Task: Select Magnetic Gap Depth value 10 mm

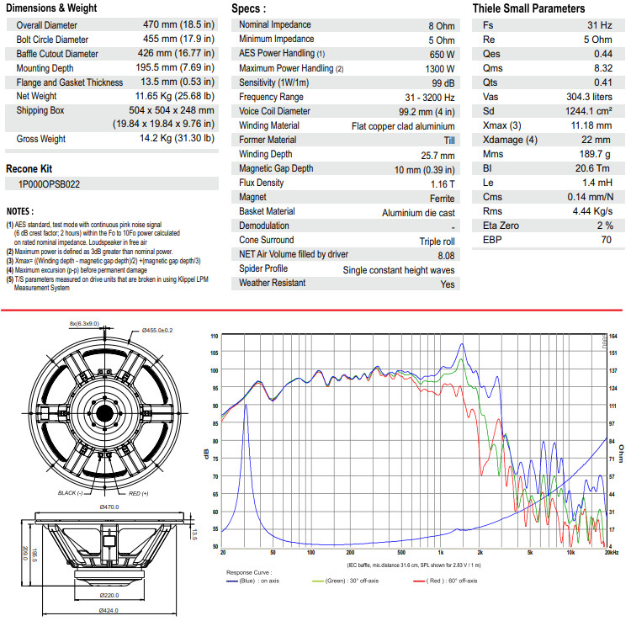Action: click(x=425, y=170)
